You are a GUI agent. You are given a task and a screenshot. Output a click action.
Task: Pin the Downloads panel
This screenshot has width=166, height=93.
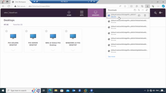pos(147,10)
